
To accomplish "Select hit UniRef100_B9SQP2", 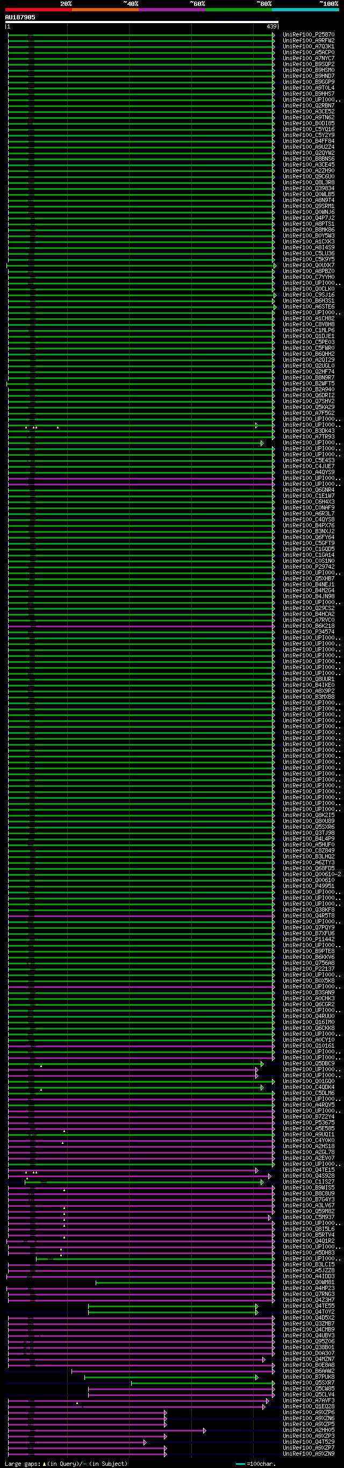I will point(309,65).
